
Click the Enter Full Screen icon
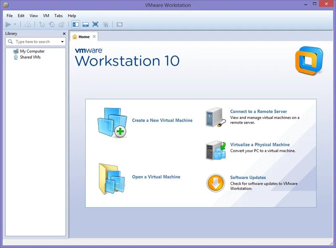(95, 24)
